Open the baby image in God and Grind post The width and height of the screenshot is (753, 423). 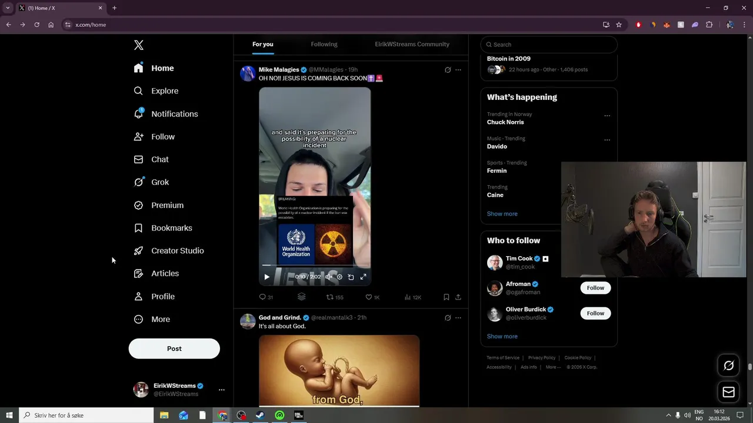[339, 371]
